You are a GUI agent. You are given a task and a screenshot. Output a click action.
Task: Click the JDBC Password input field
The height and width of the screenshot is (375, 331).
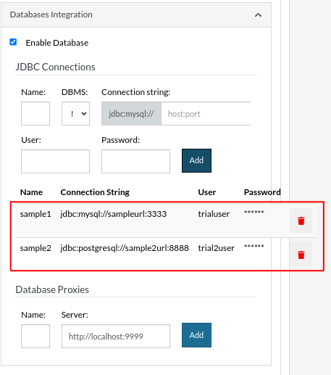(135, 161)
